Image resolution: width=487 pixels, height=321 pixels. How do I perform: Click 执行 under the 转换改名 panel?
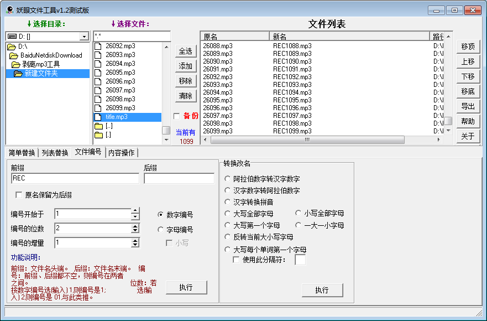click(322, 290)
